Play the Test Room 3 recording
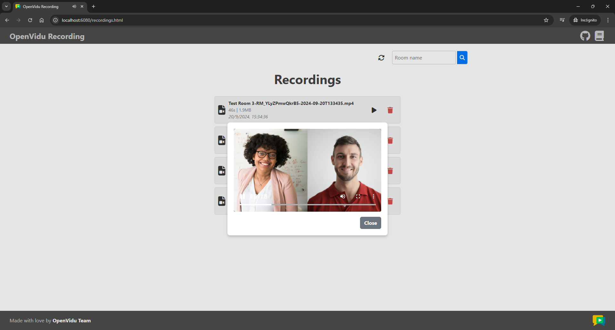 (x=374, y=110)
